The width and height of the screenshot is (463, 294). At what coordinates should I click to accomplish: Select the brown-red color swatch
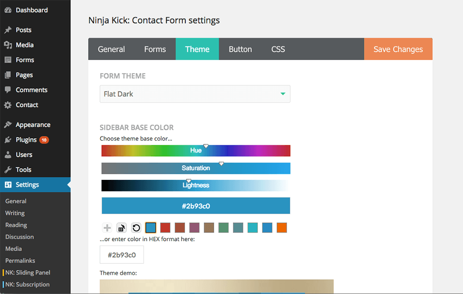click(x=180, y=227)
